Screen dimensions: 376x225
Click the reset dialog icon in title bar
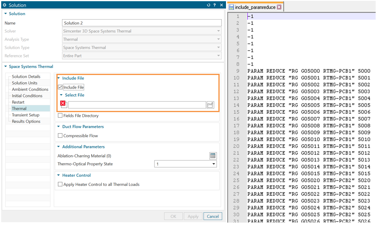[208, 5]
